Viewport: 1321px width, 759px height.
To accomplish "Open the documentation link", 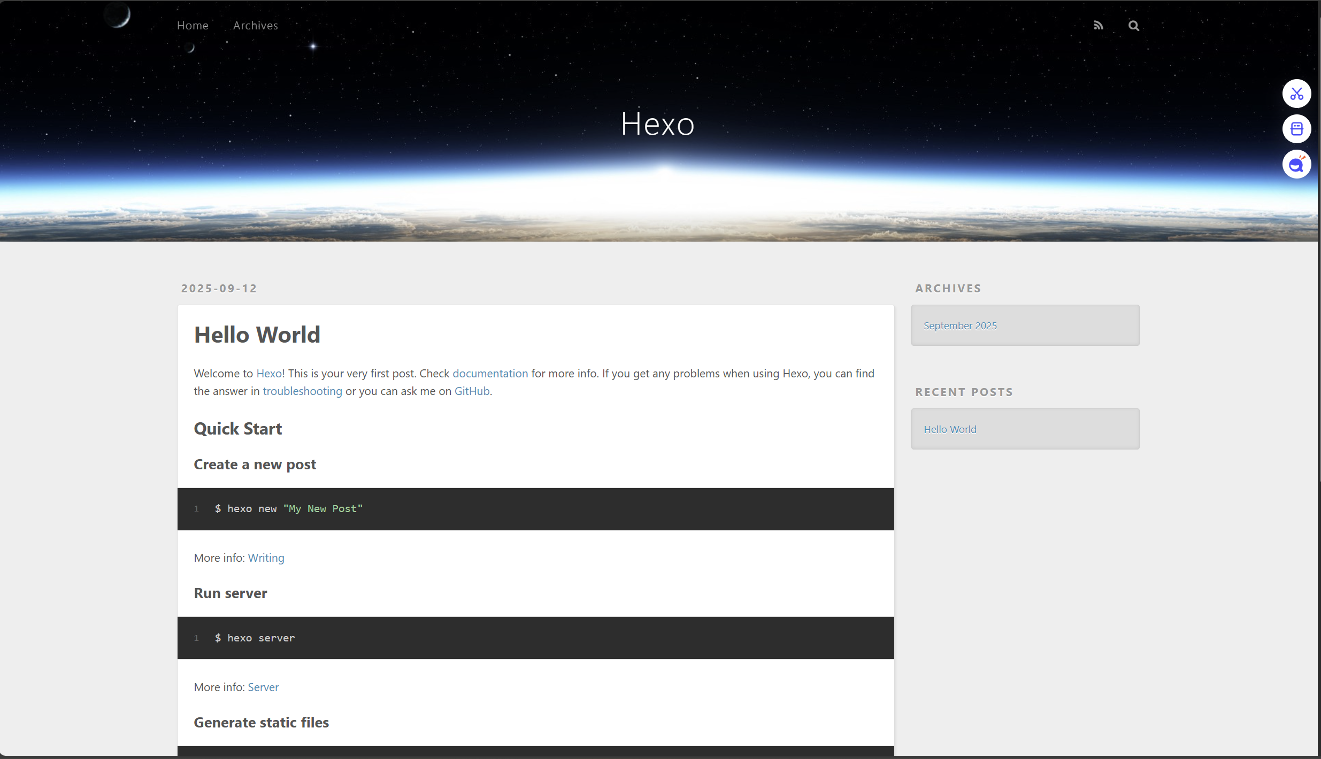I will tap(490, 373).
